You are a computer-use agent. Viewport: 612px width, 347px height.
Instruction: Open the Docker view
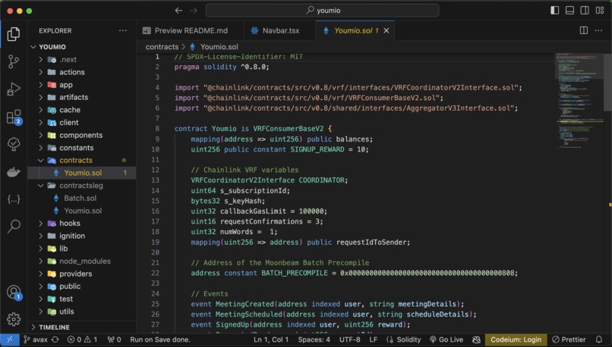pyautogui.click(x=14, y=172)
